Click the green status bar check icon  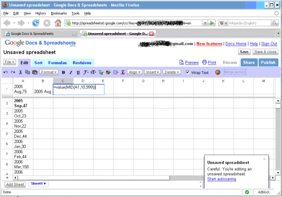247,192
